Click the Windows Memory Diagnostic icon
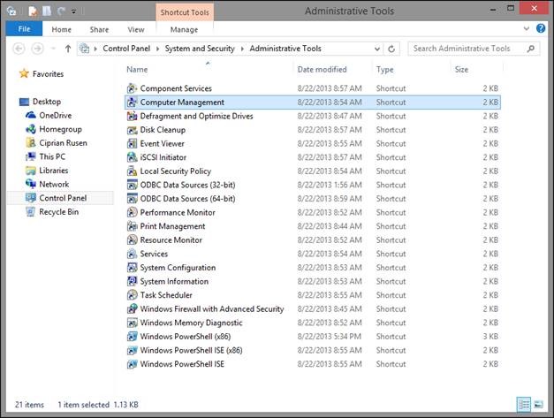554x418 pixels. (133, 323)
